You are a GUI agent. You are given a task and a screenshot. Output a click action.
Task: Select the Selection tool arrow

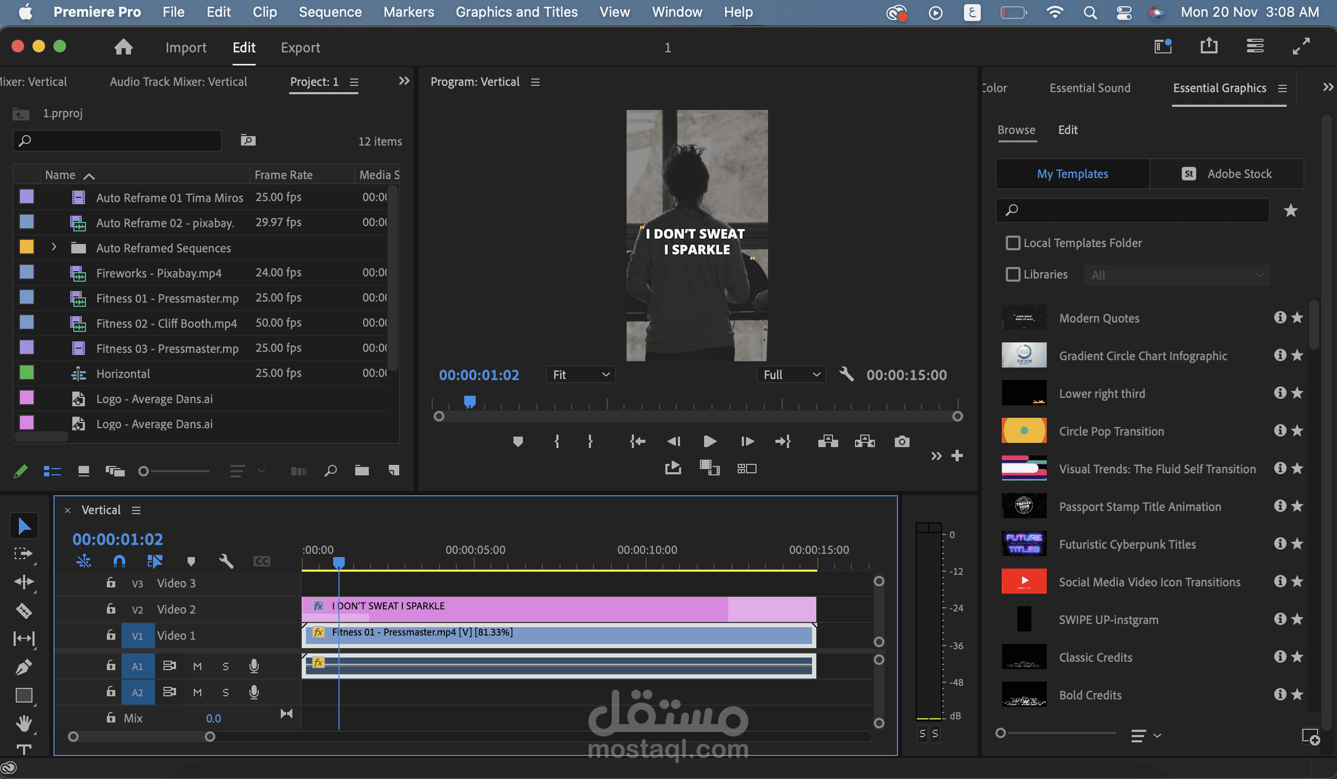point(24,526)
